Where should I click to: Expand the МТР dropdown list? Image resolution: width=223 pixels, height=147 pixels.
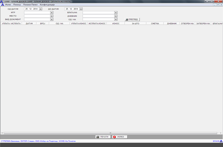[52, 13]
